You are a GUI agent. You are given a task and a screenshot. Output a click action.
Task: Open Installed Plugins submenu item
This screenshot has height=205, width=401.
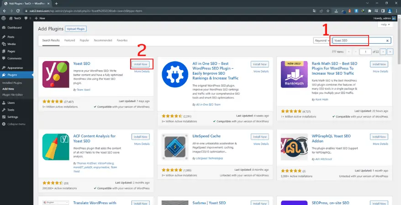point(12,83)
